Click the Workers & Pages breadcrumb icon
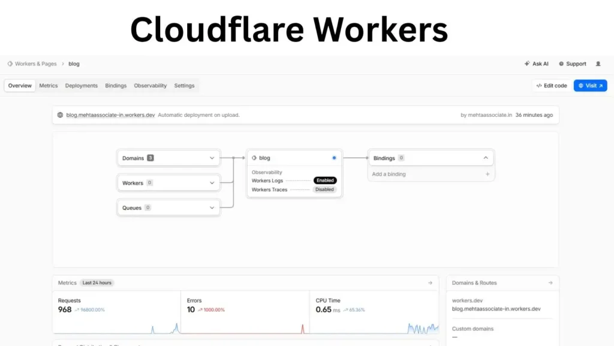The height and width of the screenshot is (346, 614). (9, 64)
